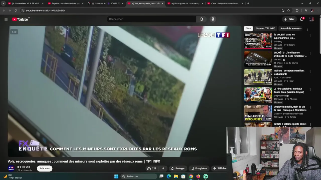
Task: Save video with Enregistrer button
Action: click(x=199, y=168)
